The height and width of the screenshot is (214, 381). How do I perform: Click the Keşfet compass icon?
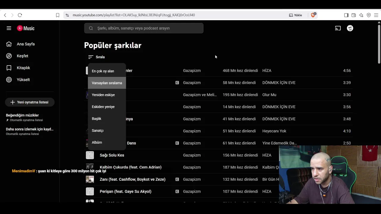pos(9,56)
